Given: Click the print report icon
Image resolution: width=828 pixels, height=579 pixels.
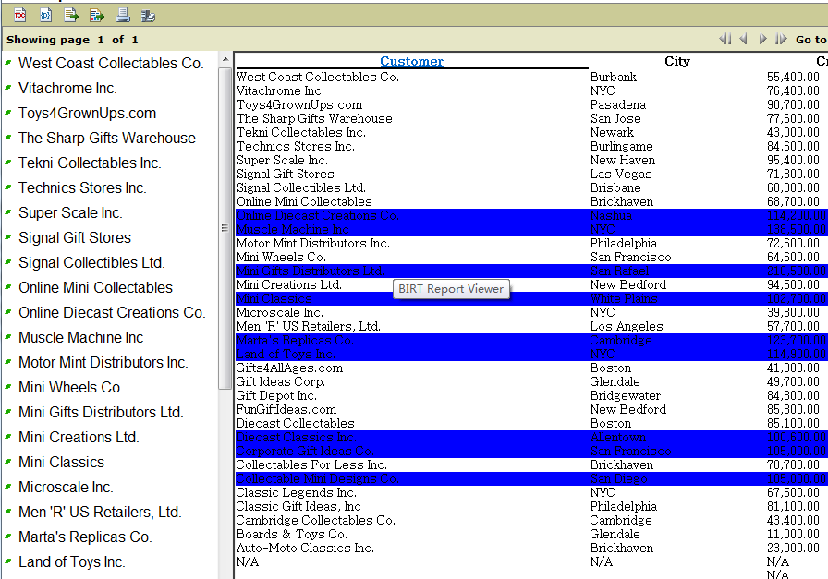Looking at the screenshot, I should [123, 16].
